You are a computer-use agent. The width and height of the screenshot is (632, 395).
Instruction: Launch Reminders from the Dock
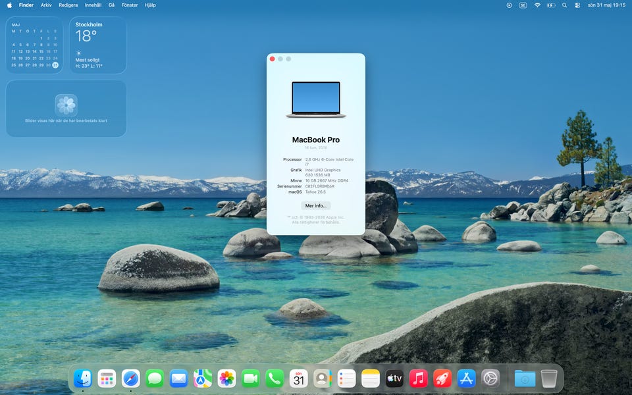coord(347,379)
